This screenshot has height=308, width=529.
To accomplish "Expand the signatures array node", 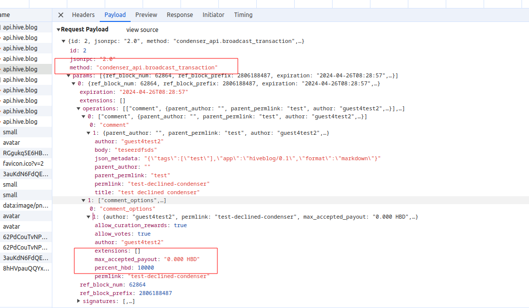I will 79,301.
